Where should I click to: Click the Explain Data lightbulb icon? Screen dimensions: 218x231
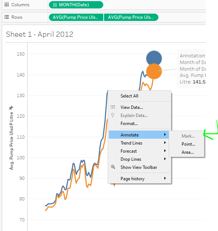112,115
